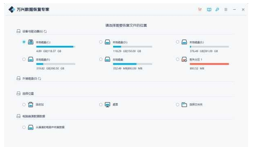Refresh the external disks list
Image resolution: width=253 pixels, height=147 pixels.
[x=39, y=78]
